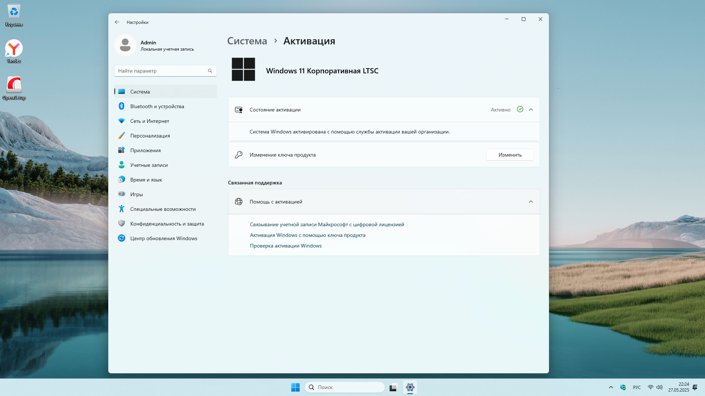The image size is (705, 396).
Task: Open Bluetooth и устройства section
Action: 157,106
